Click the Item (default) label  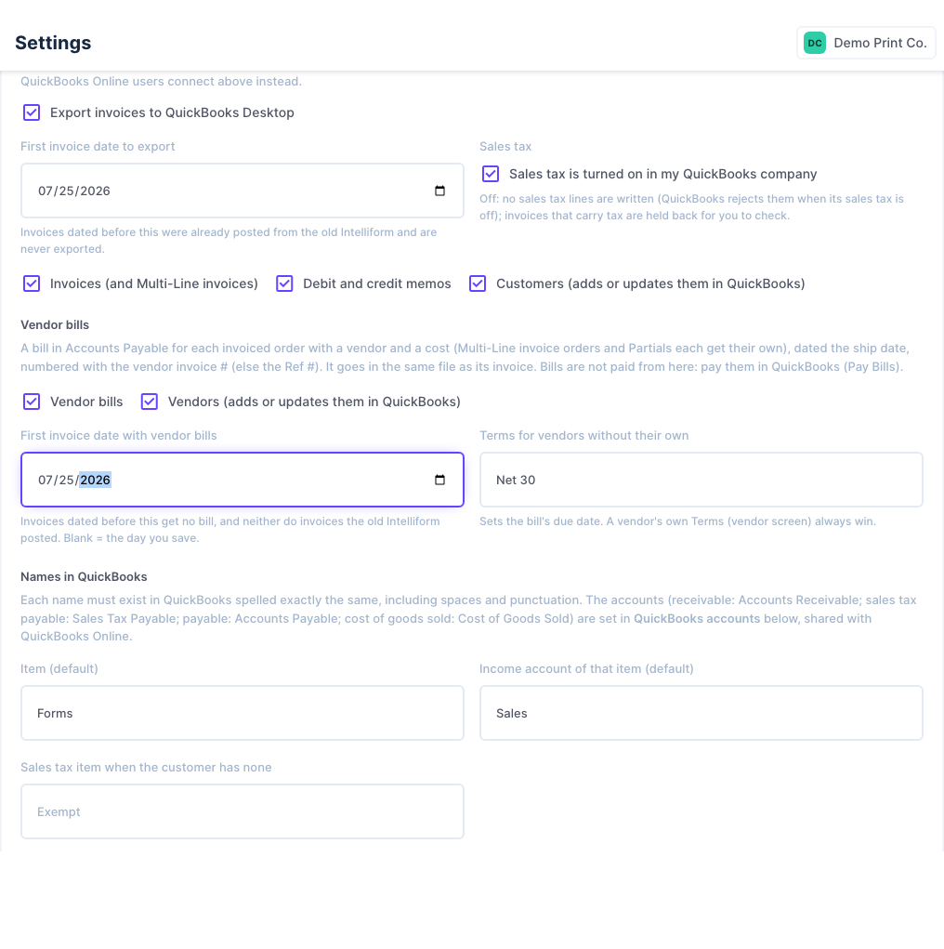(x=59, y=669)
